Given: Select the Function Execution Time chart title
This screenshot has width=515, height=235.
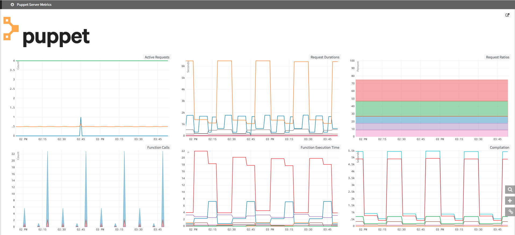Looking at the screenshot, I should tap(320, 147).
